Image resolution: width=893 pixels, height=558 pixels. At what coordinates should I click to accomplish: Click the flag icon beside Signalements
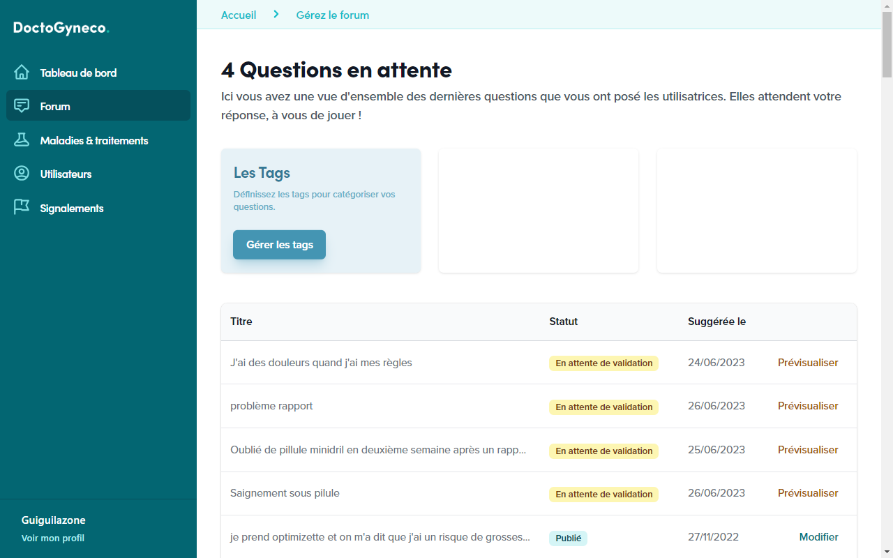point(22,208)
